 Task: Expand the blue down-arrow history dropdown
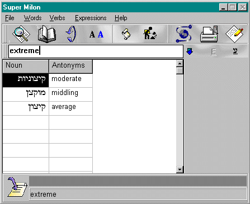pos(190,51)
